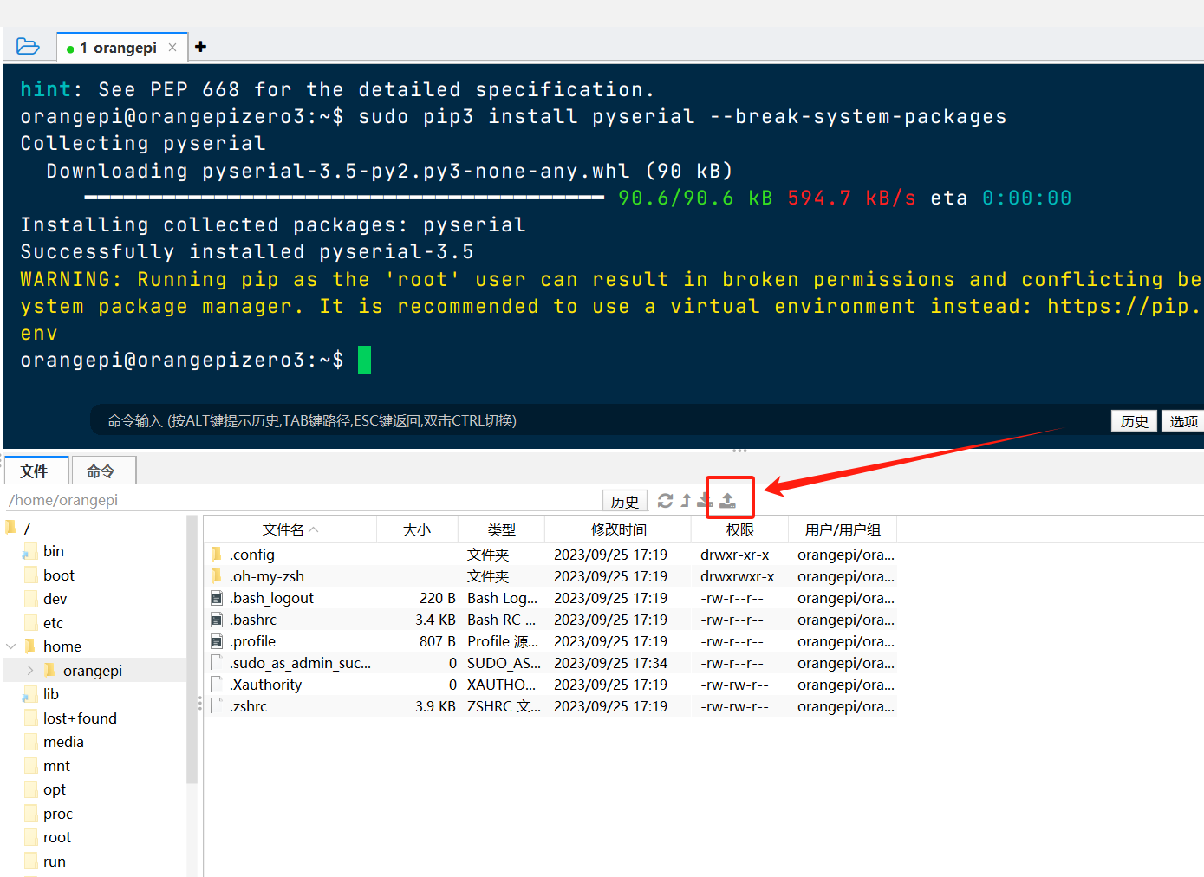Sort files by 用户/用户组 column
This screenshot has width=1204, height=877.
click(x=843, y=529)
